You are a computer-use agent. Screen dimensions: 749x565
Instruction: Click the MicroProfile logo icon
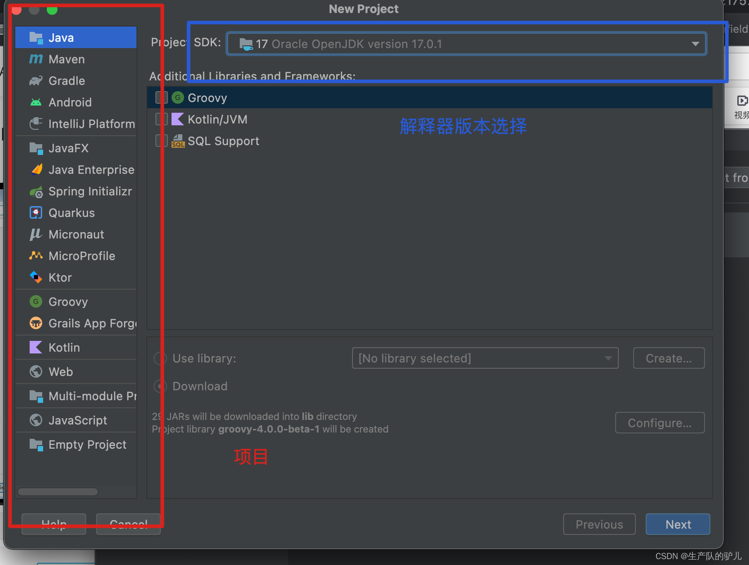pos(36,256)
